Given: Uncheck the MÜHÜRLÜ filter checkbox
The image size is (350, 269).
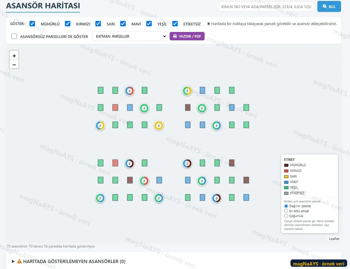Looking at the screenshot, I should [32, 24].
